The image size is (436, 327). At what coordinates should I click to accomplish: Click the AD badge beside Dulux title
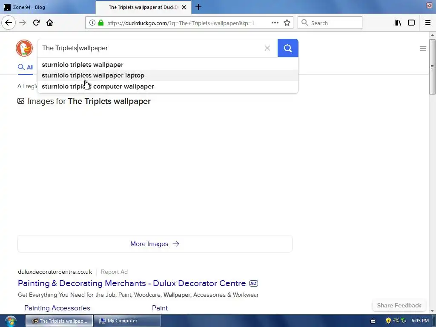point(254,283)
